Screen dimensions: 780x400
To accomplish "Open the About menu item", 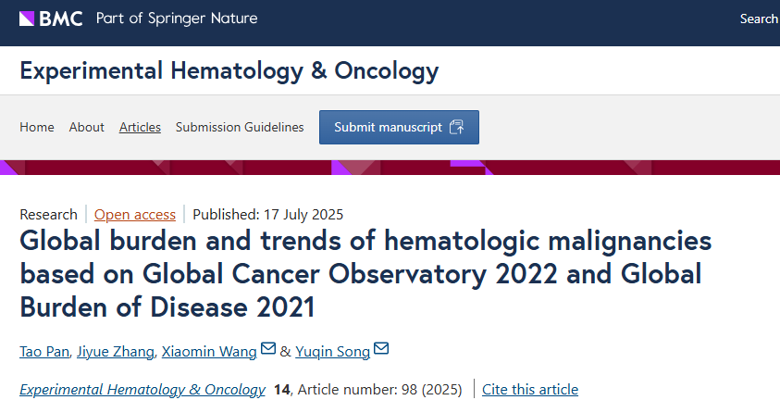I will (87, 128).
